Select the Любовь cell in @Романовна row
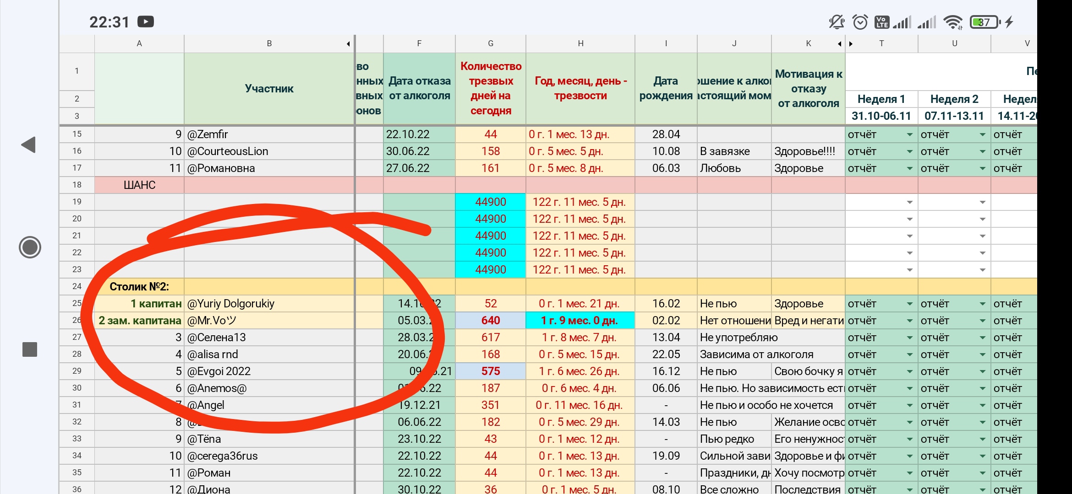This screenshot has height=494, width=1072. (734, 168)
